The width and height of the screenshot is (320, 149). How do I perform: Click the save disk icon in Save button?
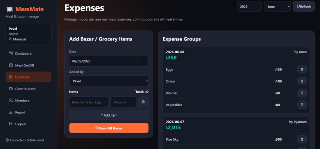tap(97, 128)
